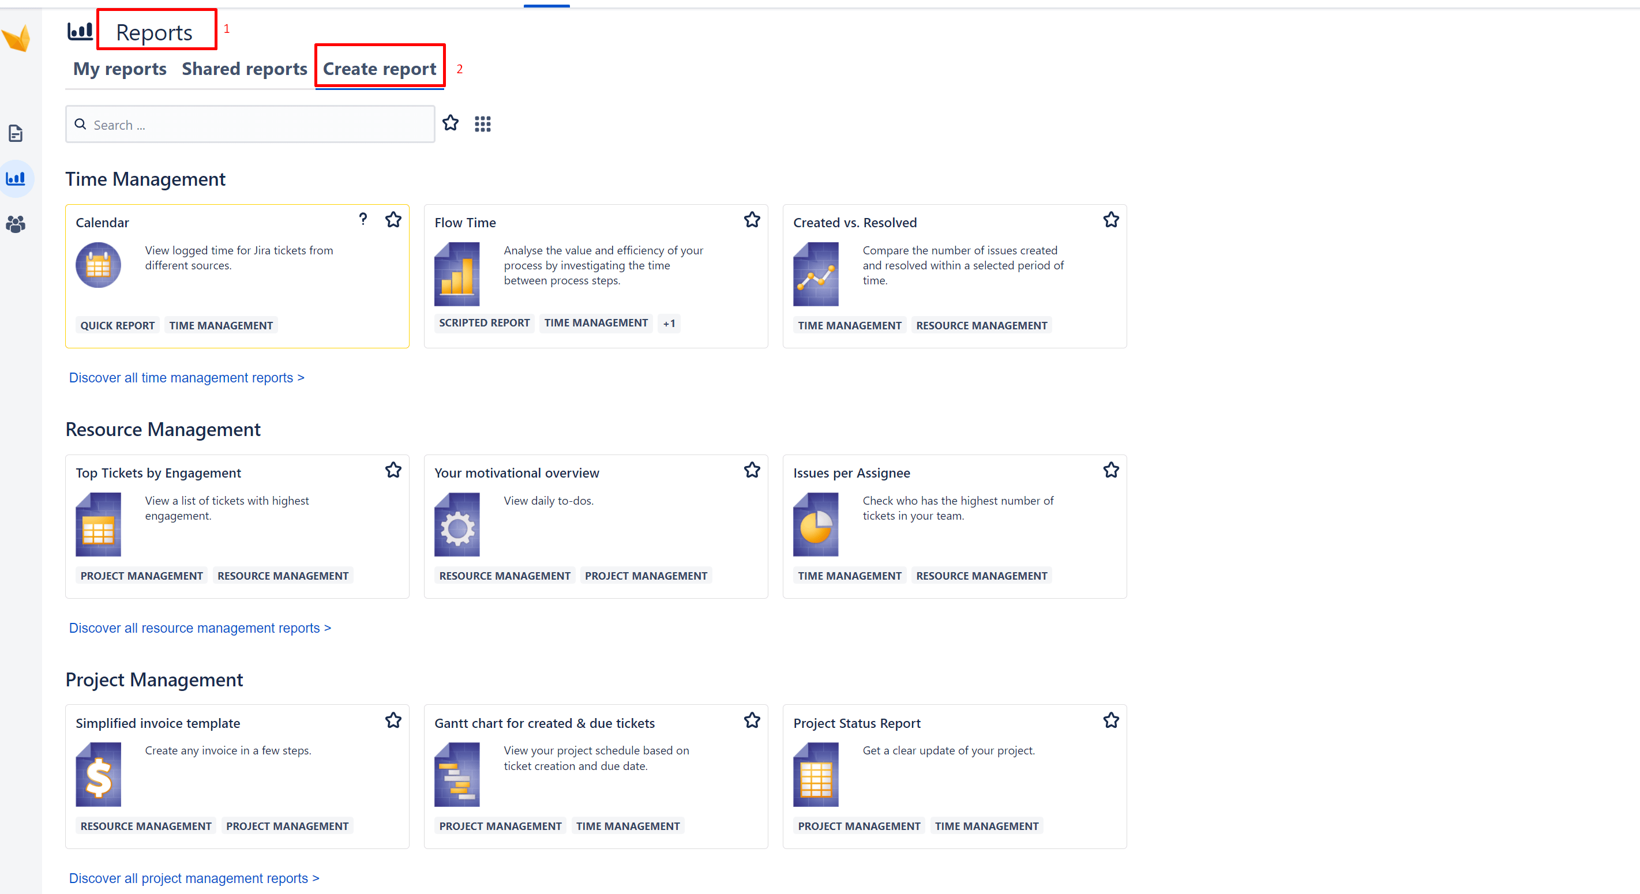The height and width of the screenshot is (894, 1640).
Task: Open the Project Status Report title
Action: (857, 723)
